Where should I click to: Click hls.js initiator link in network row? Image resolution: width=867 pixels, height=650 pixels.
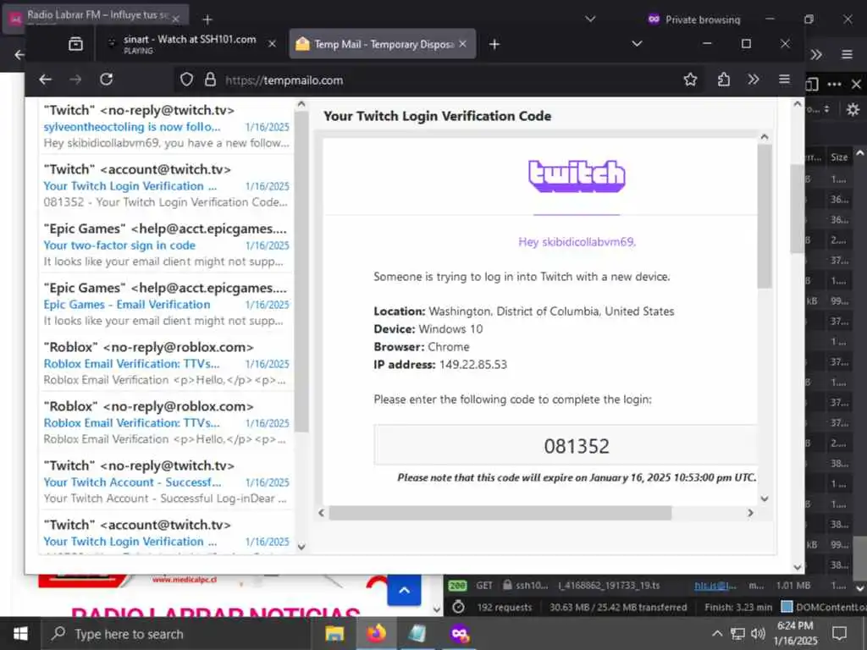tap(715, 586)
